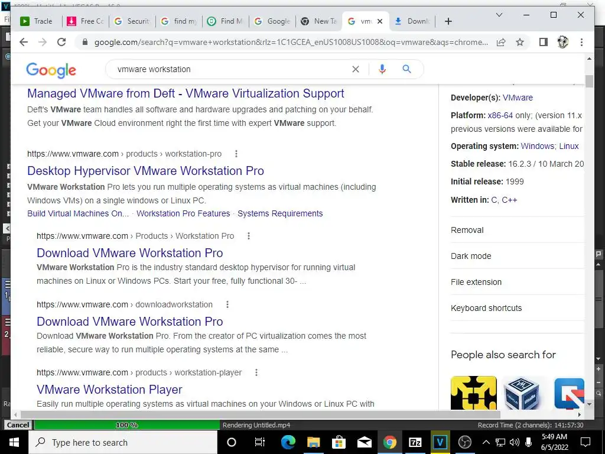
Task: Open Desktop Hypervisor VMware Workstation Pro link
Action: click(x=145, y=171)
